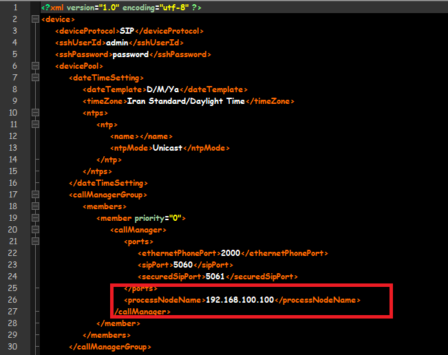Collapse the members block on line 18
The width and height of the screenshot is (448, 355).
34,206
